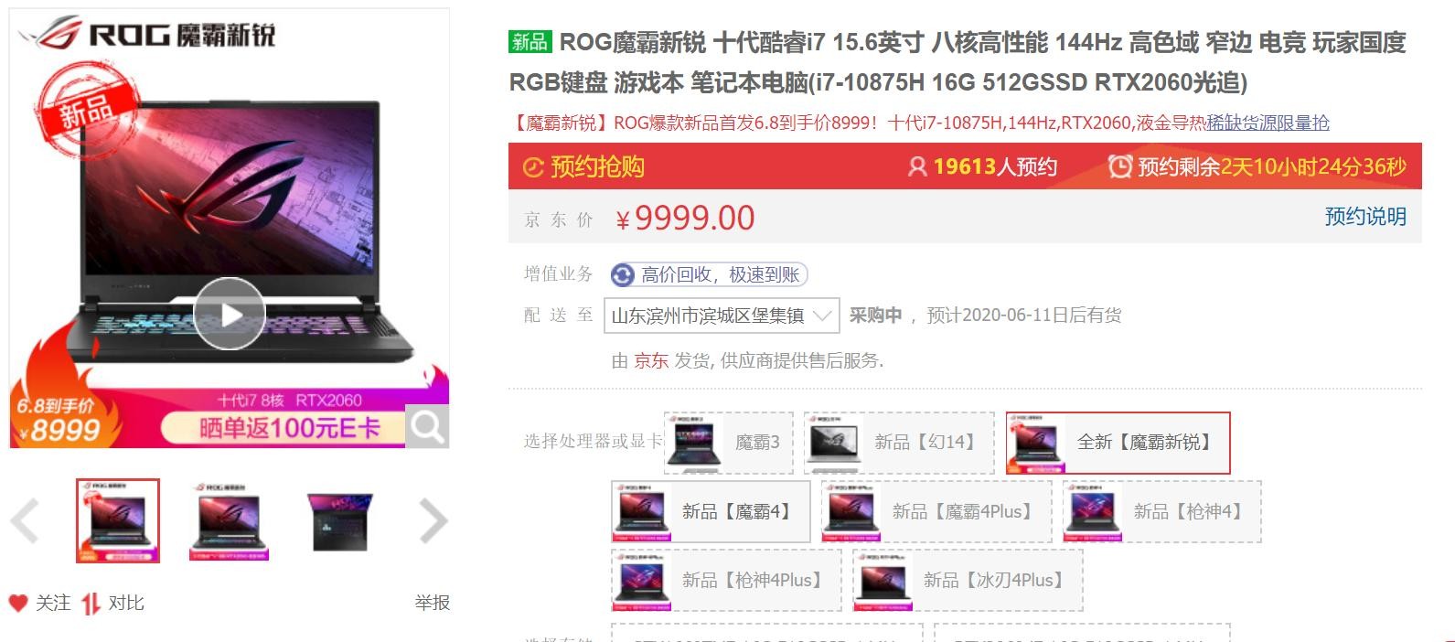This screenshot has width=1455, height=642.
Task: Show previous thumbnails with left arrow
Action: pos(25,521)
